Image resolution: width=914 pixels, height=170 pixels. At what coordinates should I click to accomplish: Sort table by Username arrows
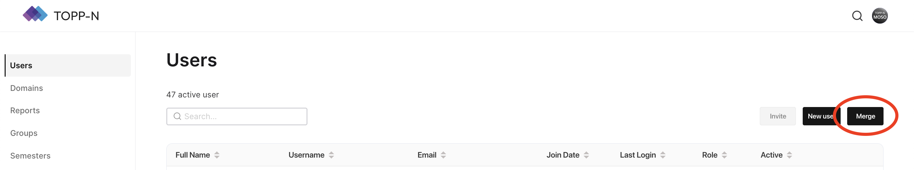point(331,155)
